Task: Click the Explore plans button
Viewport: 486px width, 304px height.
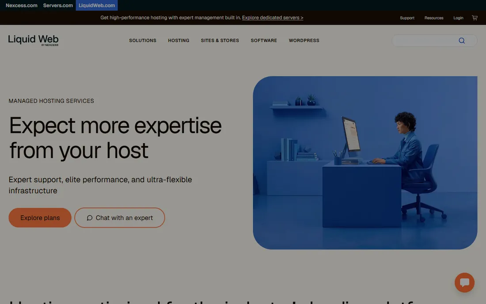Action: pos(40,218)
